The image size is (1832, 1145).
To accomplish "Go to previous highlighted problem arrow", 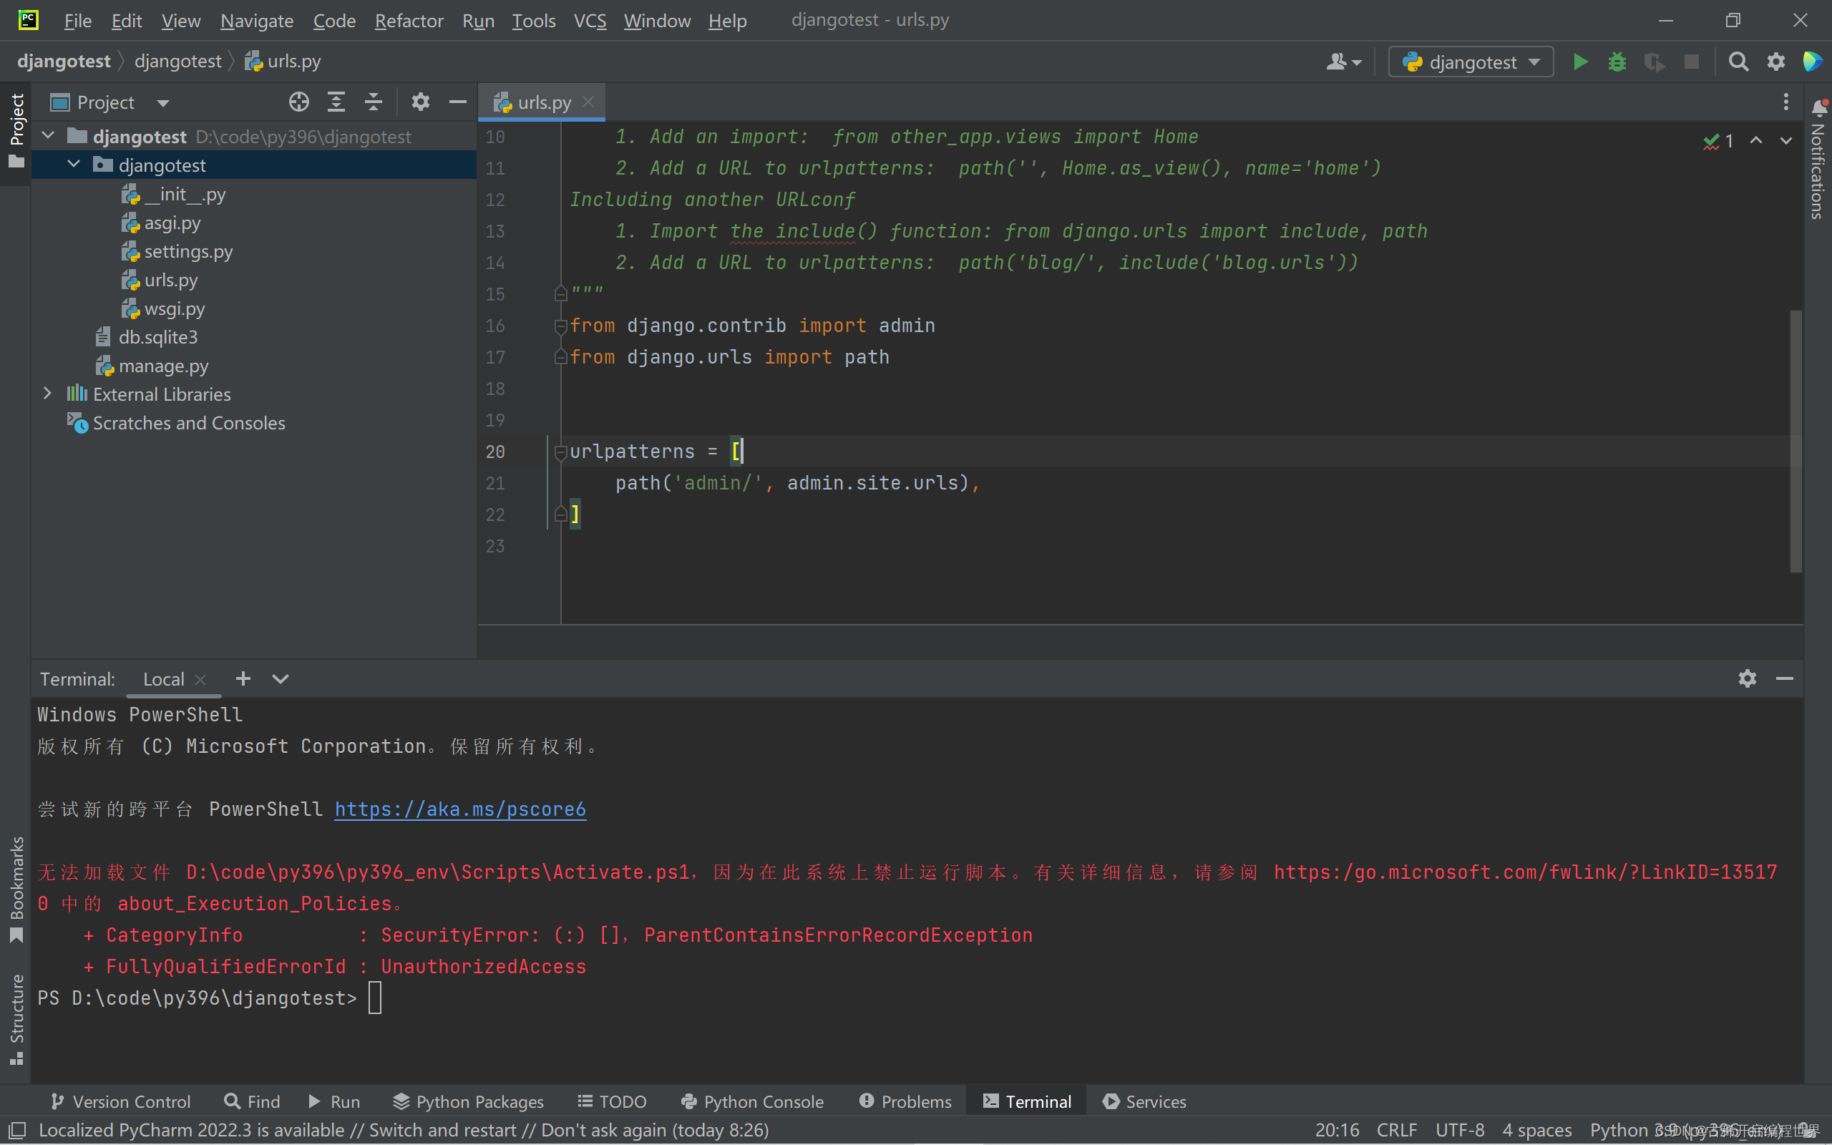I will [1755, 141].
